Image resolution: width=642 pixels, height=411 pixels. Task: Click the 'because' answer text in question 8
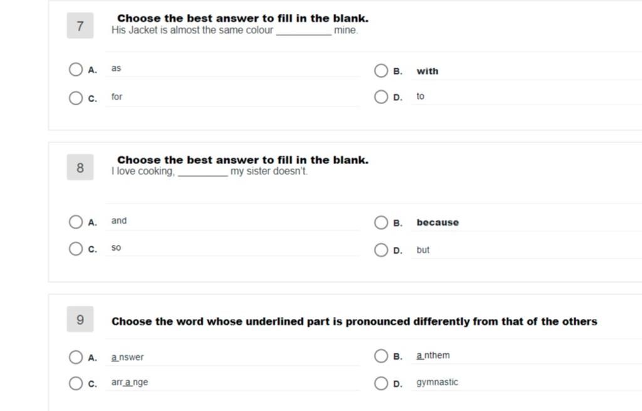[x=438, y=222]
